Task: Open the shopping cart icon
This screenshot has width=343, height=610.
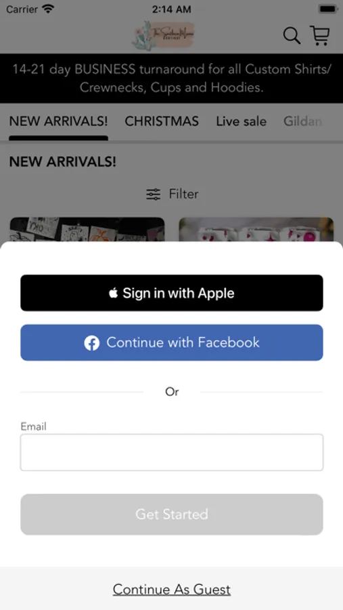Action: [x=320, y=35]
